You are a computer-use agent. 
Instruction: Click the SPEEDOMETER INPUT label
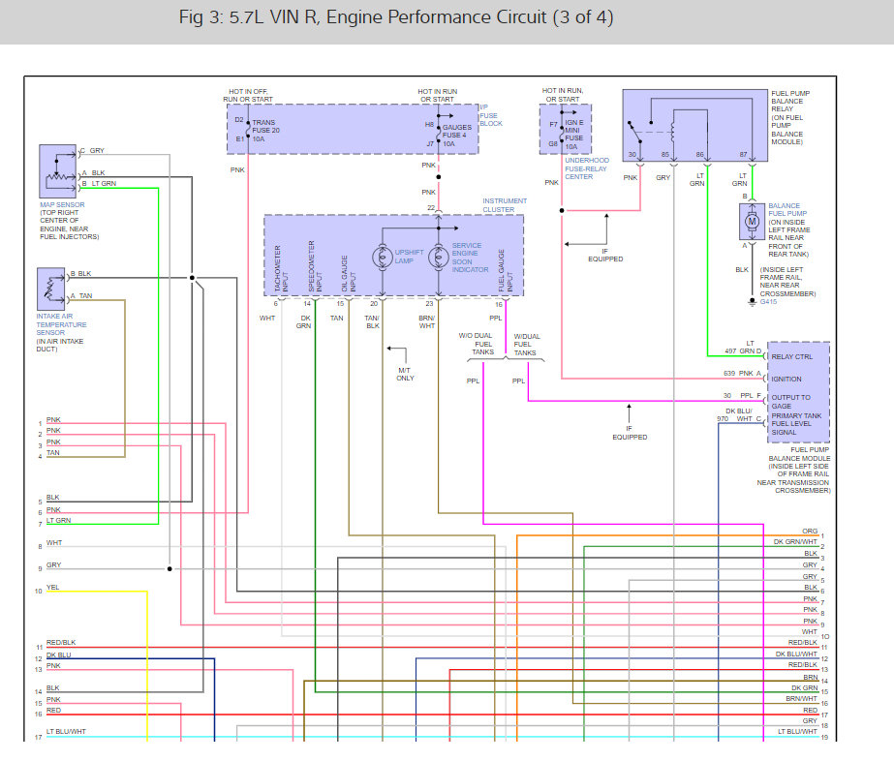[315, 265]
